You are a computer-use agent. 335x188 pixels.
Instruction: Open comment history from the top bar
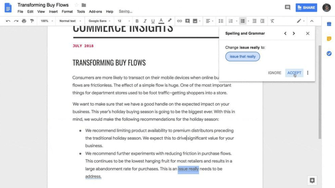287,7
